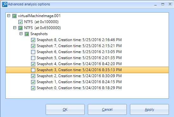This screenshot has height=117, width=174.
Task: Toggle the NTFS at 0x6500000 partition checkbox
Action: click(20, 28)
